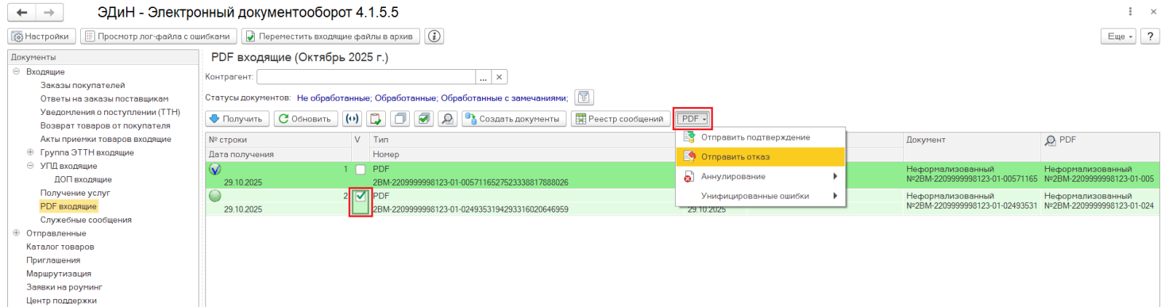Viewport: 1165px width, 307px height.
Task: Open the PDF dropdown button
Action: pos(692,119)
